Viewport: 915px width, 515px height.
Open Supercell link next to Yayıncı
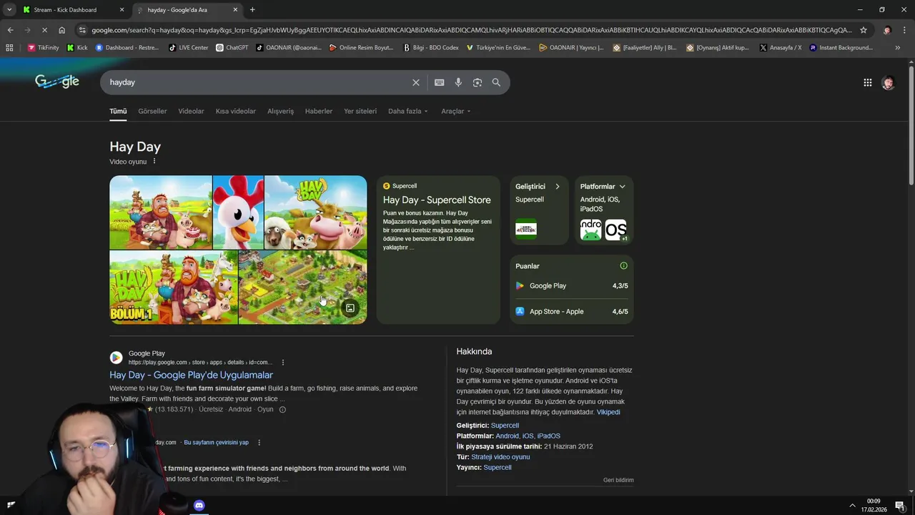coord(498,468)
